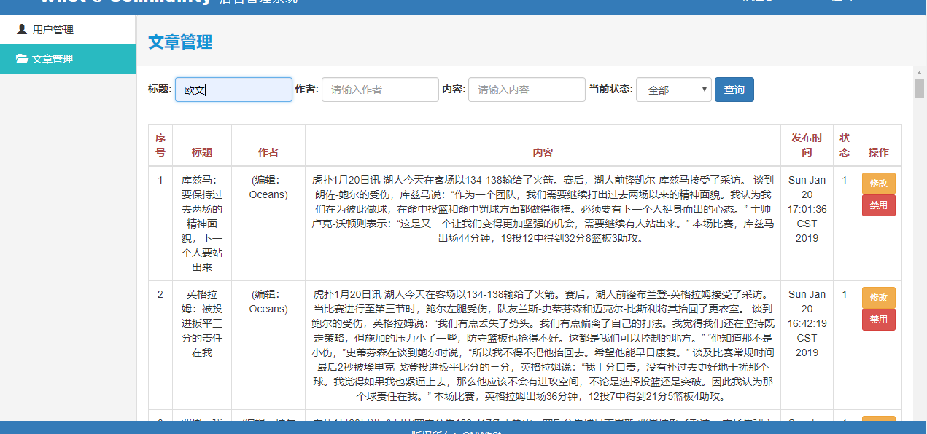Image resolution: width=927 pixels, height=434 pixels.
Task: Open the 当前状态 dropdown showing 全部
Action: [x=674, y=90]
